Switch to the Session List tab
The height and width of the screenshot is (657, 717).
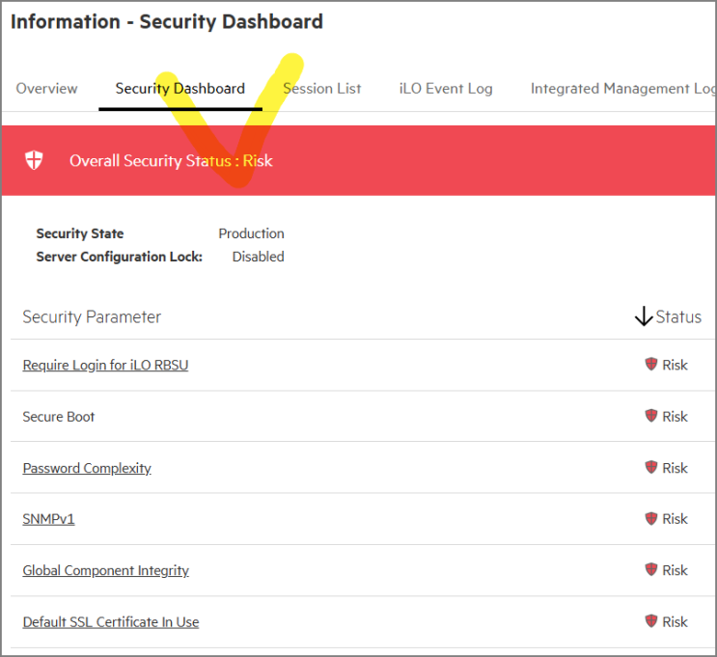click(x=322, y=88)
